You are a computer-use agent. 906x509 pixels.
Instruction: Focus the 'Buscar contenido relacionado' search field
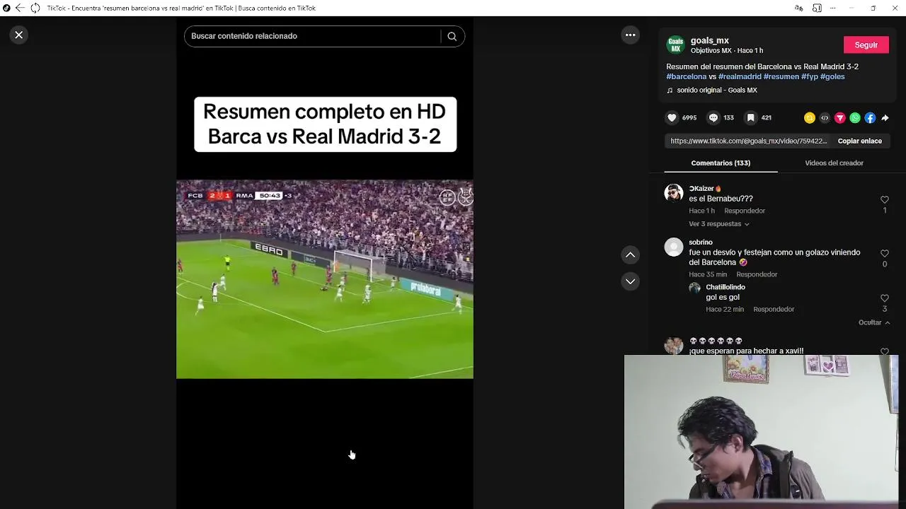(311, 36)
